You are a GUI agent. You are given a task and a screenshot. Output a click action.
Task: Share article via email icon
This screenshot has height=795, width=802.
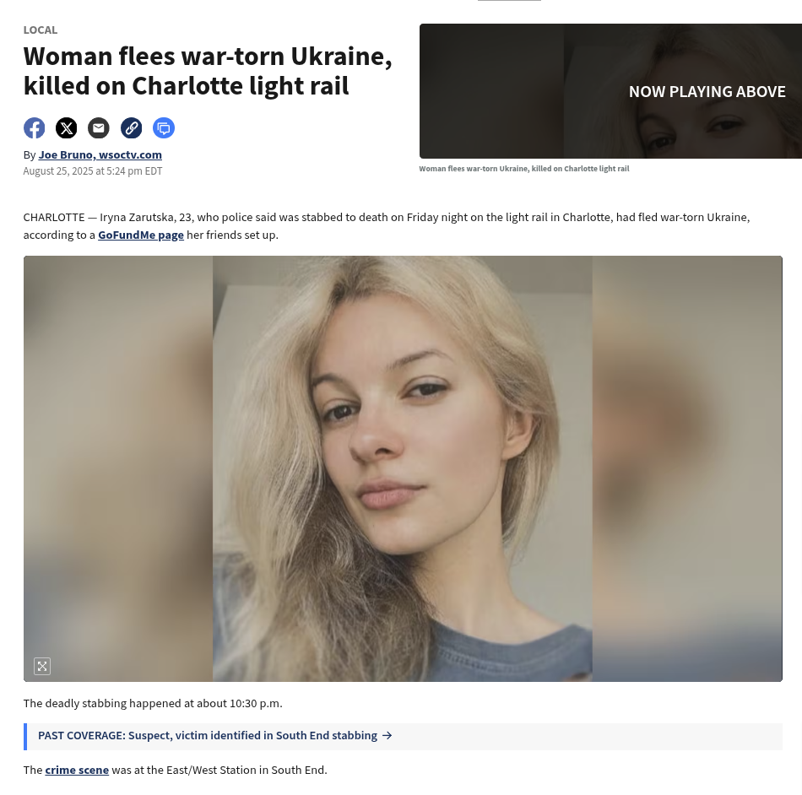pos(99,127)
